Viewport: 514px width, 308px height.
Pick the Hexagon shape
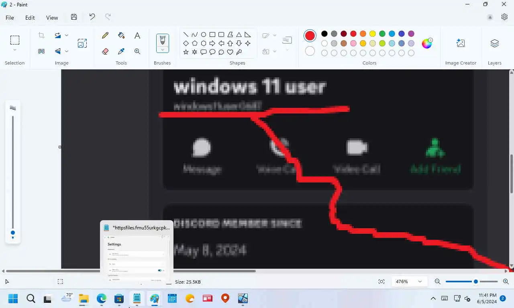click(204, 43)
